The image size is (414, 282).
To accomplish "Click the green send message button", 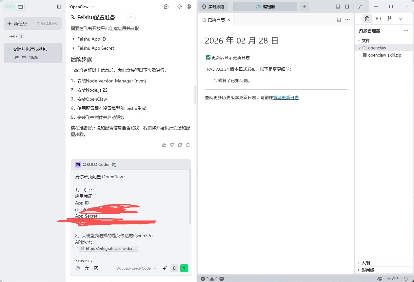I will [184, 268].
